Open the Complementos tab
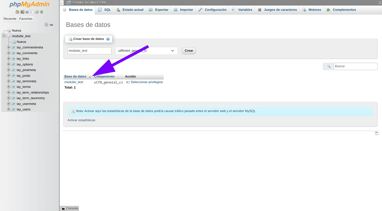 341,10
